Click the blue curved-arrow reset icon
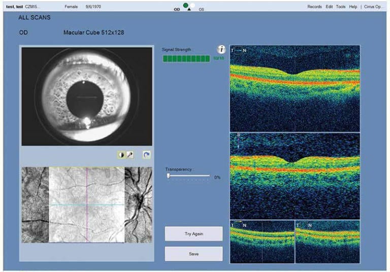This screenshot has height=272, width=390. (x=146, y=155)
